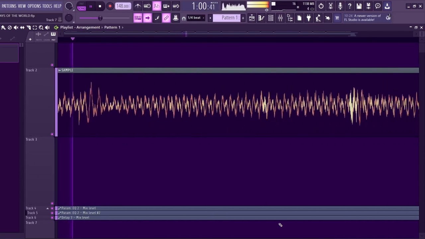This screenshot has height=239, width=425.
Task: Toggle the 3.2.1 countdown before recording
Action: click(x=157, y=6)
